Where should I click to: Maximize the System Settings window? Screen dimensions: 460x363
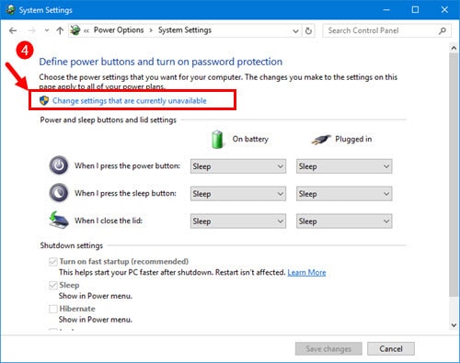point(415,10)
